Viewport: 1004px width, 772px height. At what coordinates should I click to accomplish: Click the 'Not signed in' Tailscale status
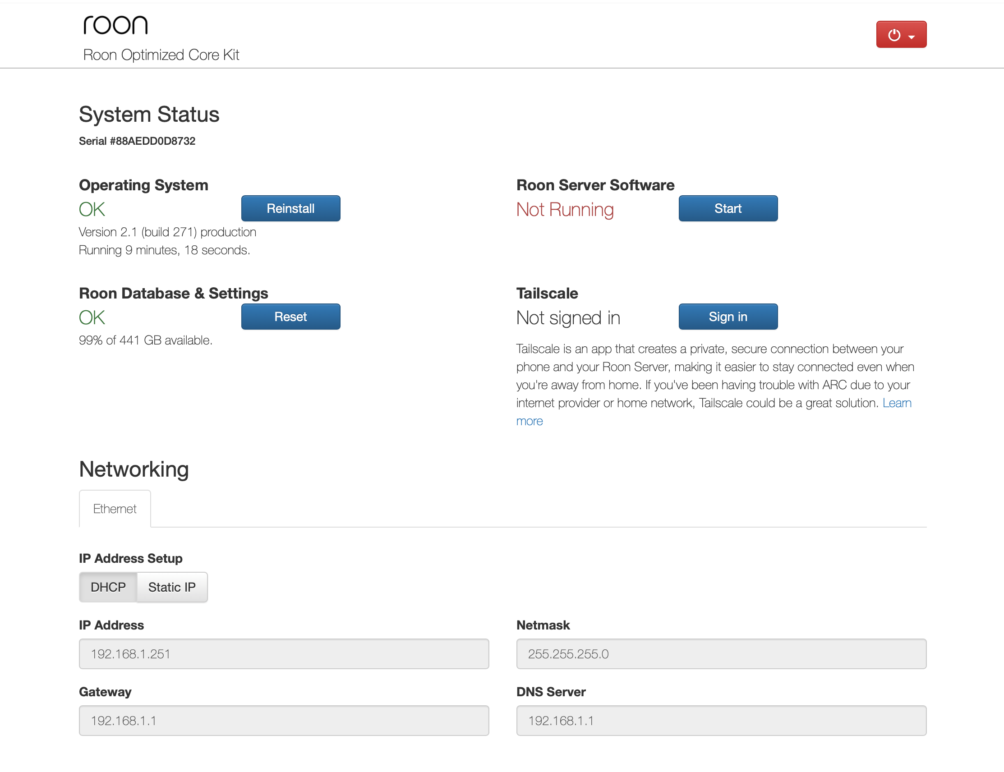(x=568, y=318)
